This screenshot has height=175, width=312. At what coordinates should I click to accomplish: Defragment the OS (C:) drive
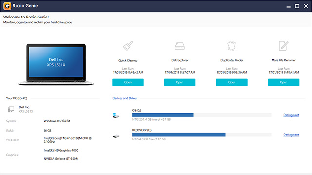[x=292, y=115]
